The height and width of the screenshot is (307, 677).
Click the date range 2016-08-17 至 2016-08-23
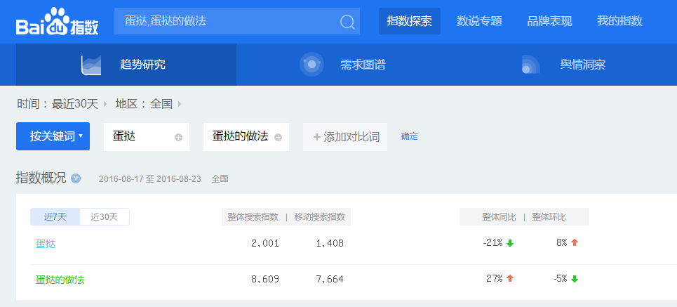point(150,179)
